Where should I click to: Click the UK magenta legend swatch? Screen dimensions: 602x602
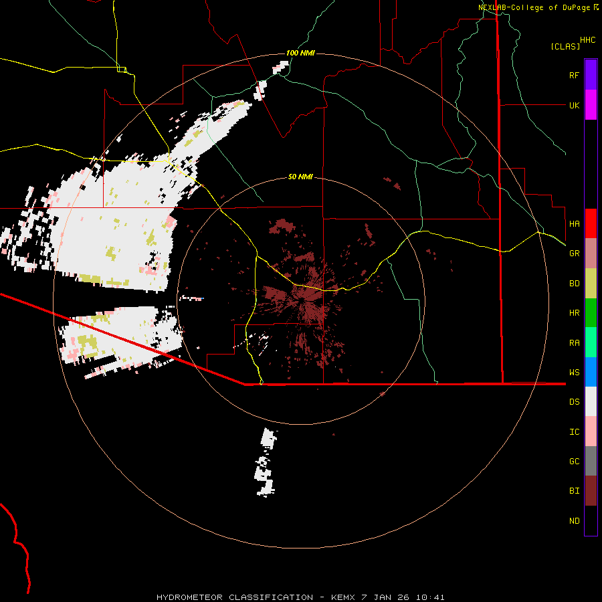pyautogui.click(x=591, y=105)
